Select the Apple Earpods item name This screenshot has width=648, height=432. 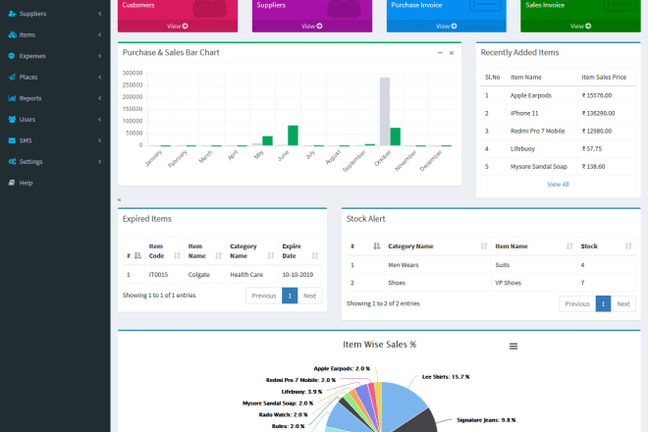pyautogui.click(x=530, y=95)
